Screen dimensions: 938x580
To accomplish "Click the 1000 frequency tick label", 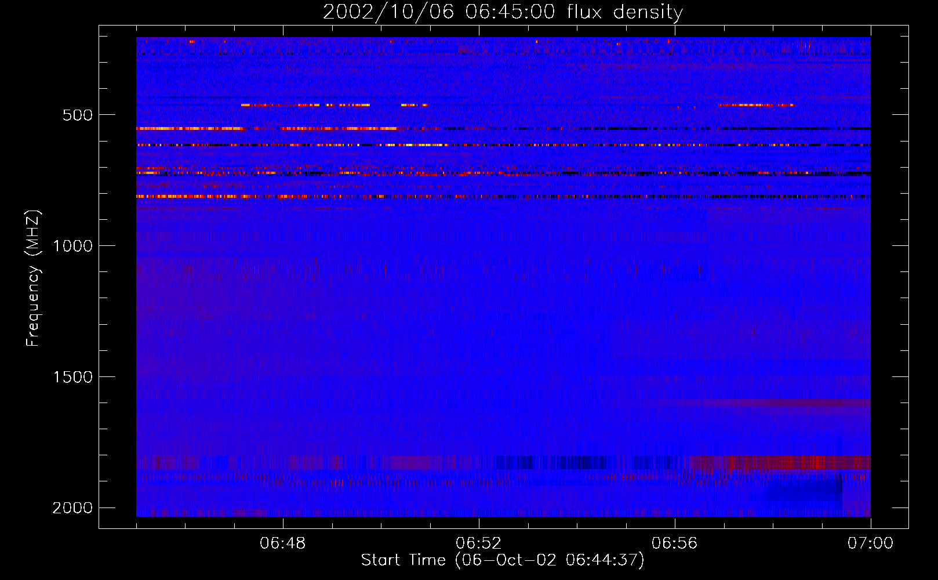I will click(72, 246).
